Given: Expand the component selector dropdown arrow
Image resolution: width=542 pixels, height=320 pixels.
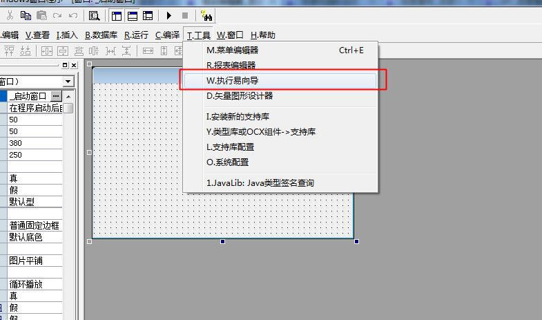Looking at the screenshot, I should click(x=68, y=82).
